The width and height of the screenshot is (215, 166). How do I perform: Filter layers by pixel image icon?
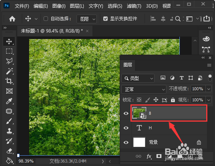click(163, 78)
